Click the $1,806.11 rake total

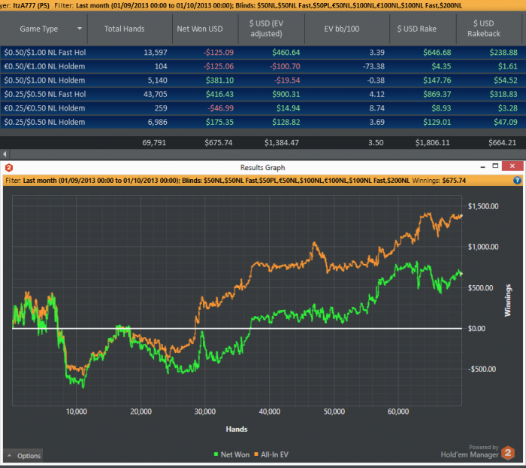(x=432, y=143)
